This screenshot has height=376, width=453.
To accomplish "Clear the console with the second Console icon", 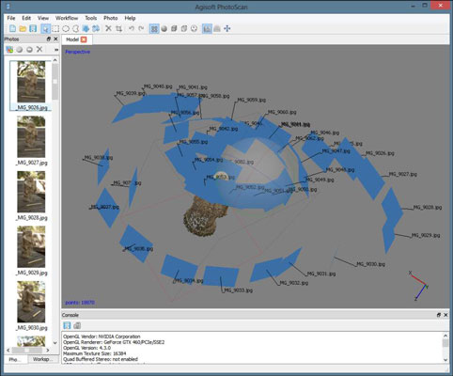I will click(x=77, y=325).
